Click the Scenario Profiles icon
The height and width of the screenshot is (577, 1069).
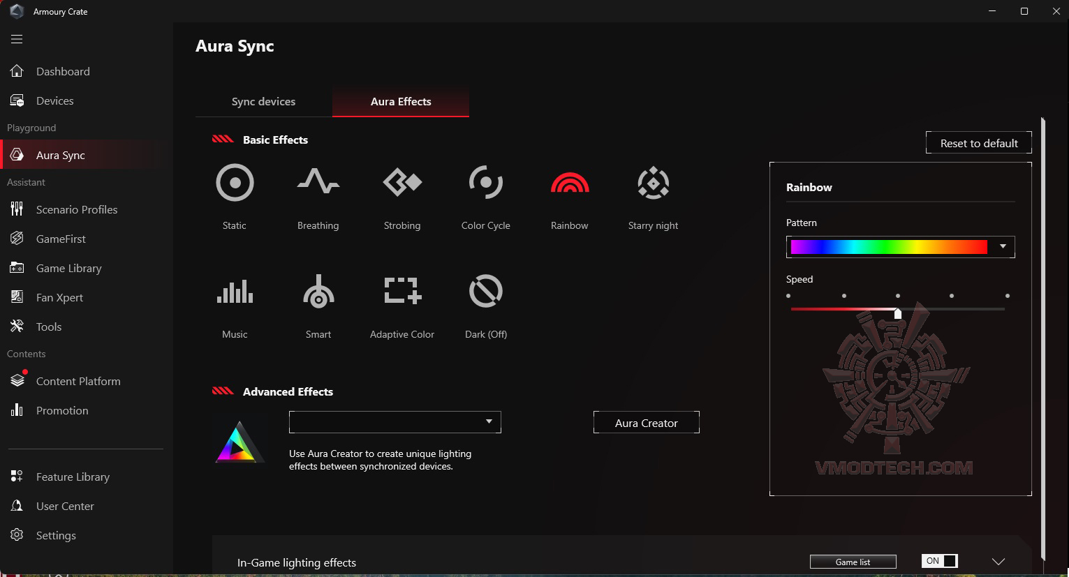(x=17, y=209)
